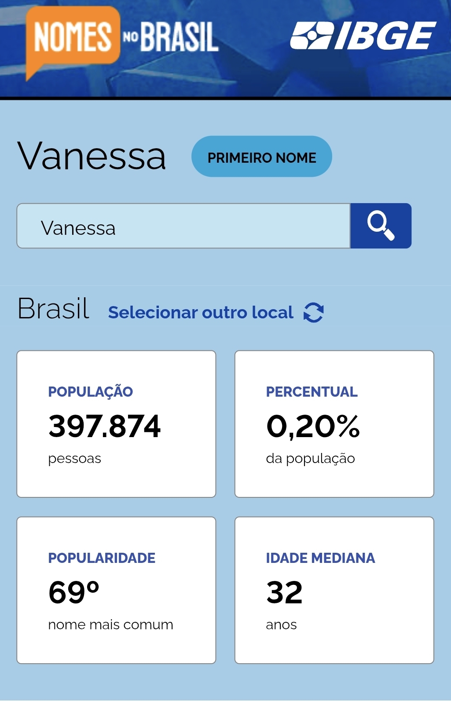This screenshot has width=451, height=708.
Task: Open the IBGE logo link
Action: coord(363,36)
